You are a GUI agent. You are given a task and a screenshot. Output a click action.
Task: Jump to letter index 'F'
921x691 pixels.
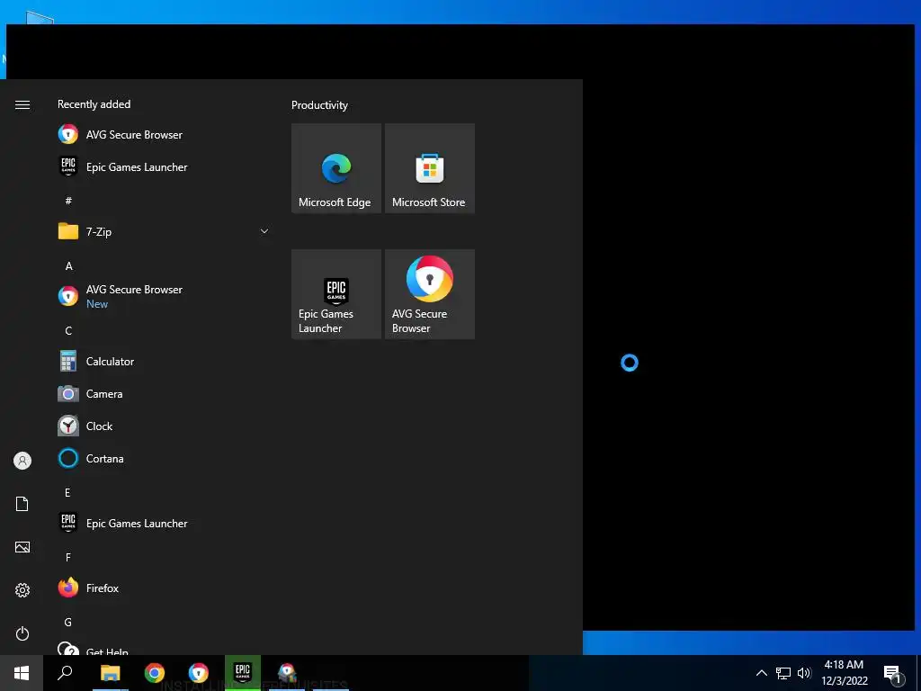coord(68,557)
